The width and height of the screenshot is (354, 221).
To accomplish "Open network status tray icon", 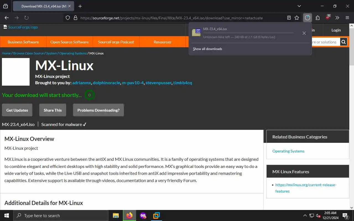I will [x=312, y=215].
